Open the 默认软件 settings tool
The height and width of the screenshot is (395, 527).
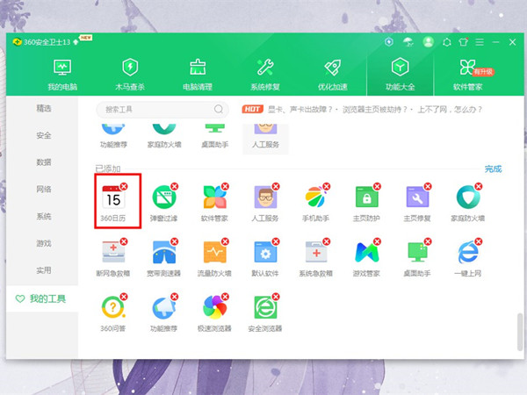[265, 258]
